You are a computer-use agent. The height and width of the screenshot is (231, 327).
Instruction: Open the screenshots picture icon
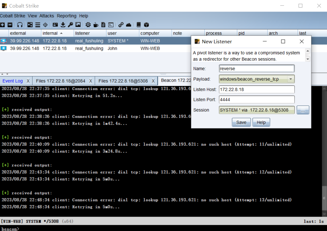coord(78,25)
